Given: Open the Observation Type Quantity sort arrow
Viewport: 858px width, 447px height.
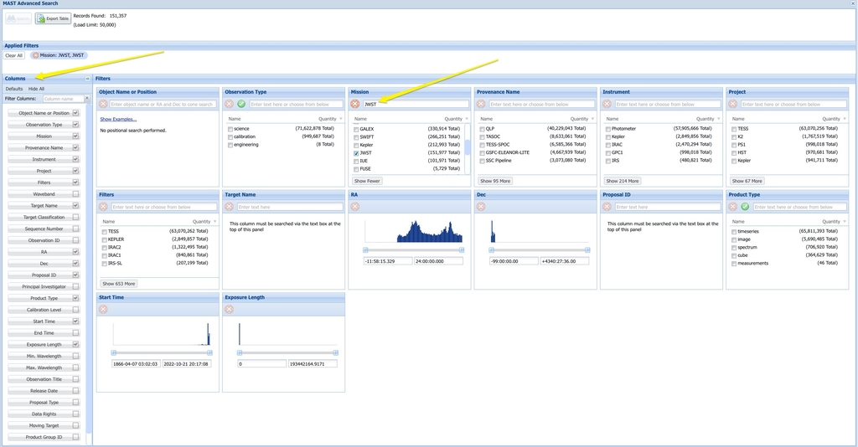Looking at the screenshot, I should [341, 119].
